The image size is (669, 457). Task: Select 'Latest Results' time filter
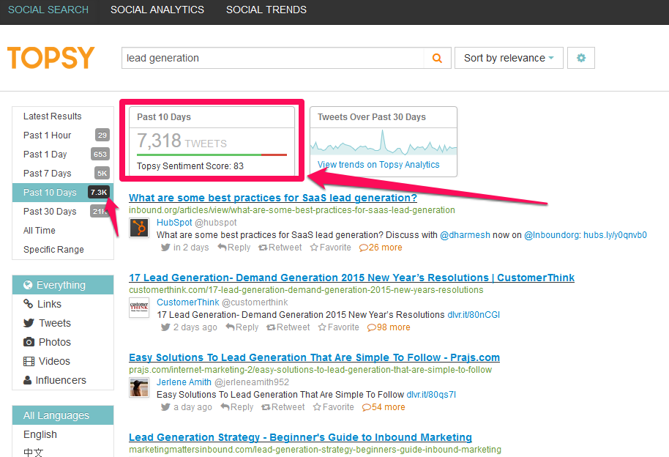(x=63, y=116)
